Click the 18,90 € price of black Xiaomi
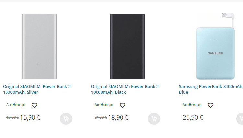Image resolution: width=243 pixels, height=138 pixels. coord(118,117)
